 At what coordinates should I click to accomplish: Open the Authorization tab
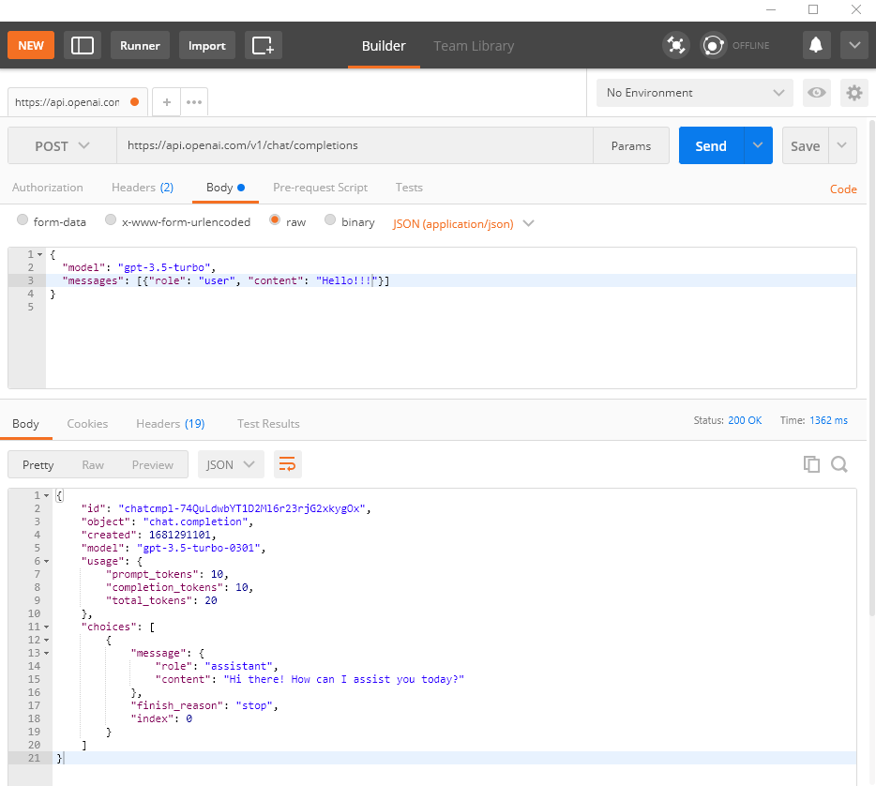click(x=48, y=188)
